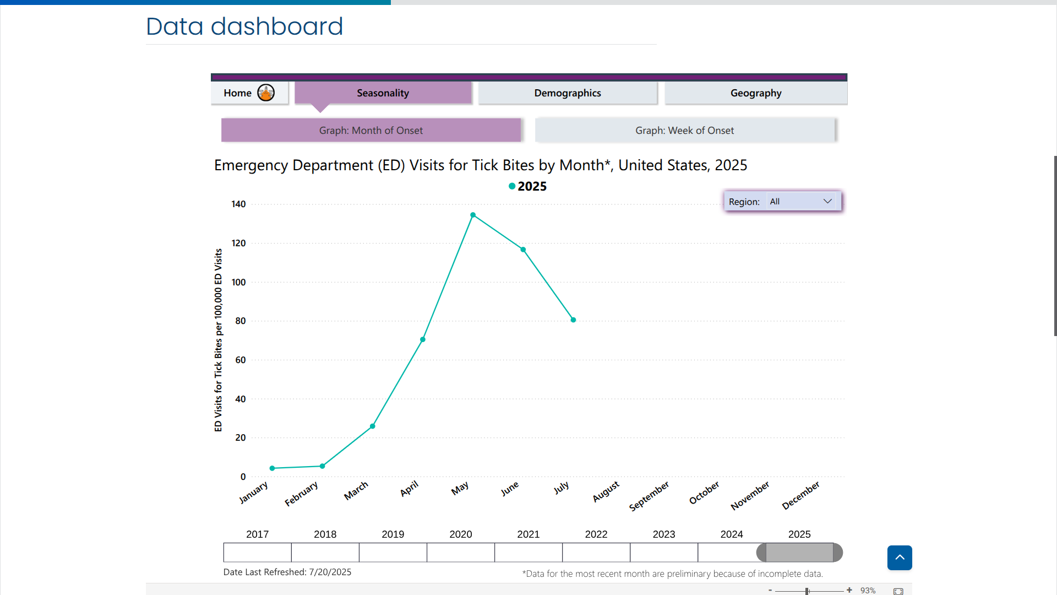Switch to the Geography tab
This screenshot has height=595, width=1057.
[755, 93]
